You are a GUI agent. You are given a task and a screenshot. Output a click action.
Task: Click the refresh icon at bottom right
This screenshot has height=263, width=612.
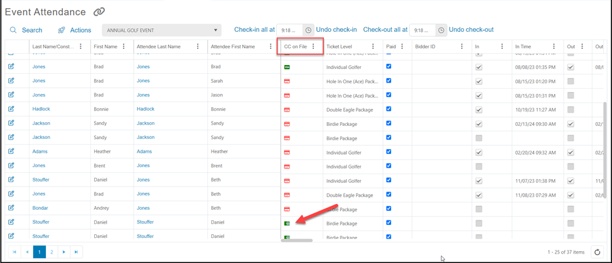coord(597,252)
